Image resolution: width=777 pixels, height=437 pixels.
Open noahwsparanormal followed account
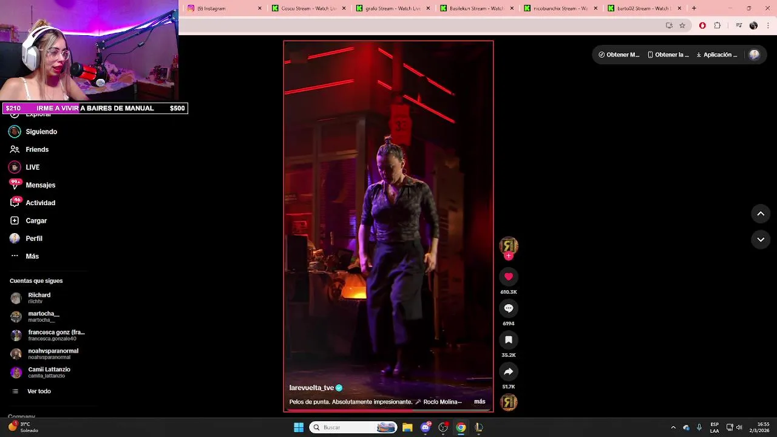45,354
